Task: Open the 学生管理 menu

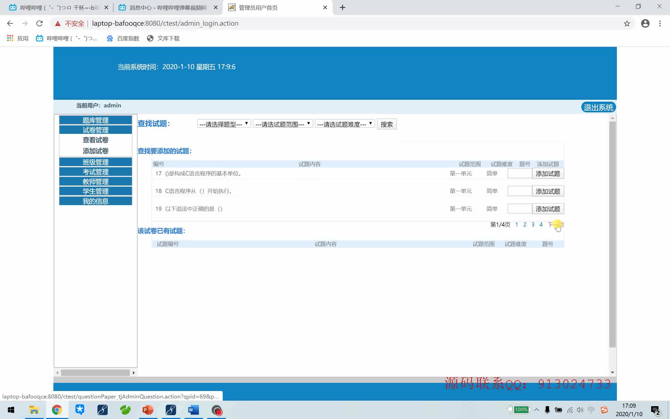Action: pyautogui.click(x=96, y=191)
